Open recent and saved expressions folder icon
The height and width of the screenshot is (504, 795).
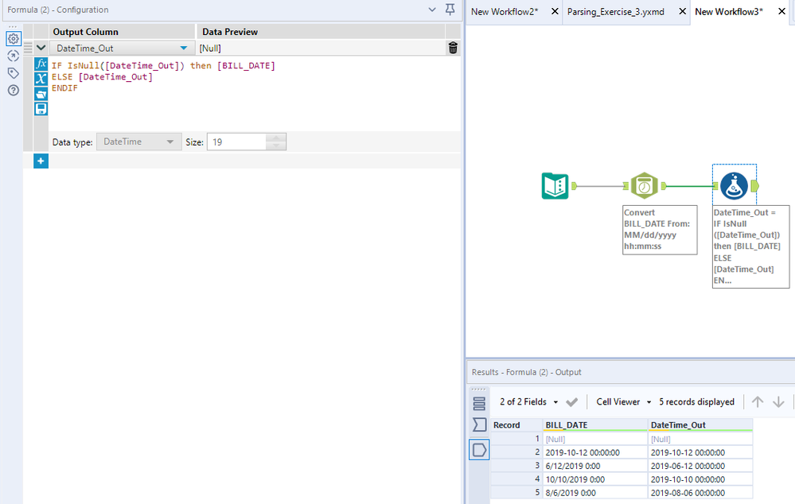pos(41,95)
